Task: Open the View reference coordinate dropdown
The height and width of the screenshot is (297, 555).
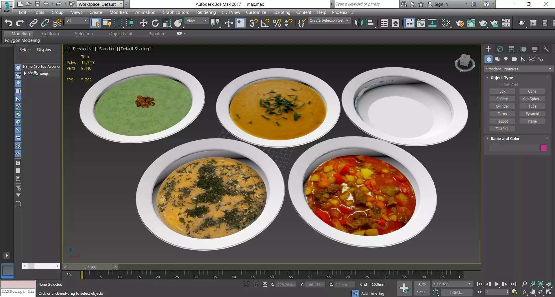Action: coord(197,21)
